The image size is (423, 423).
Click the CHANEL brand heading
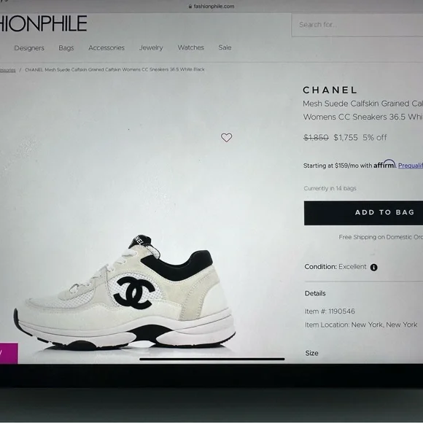coord(330,90)
